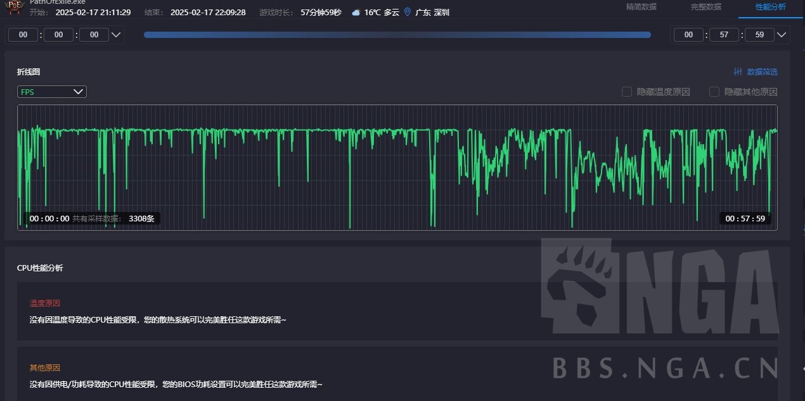Viewport: 805px width, 401px height.
Task: Select the 性能分析 tab
Action: [x=770, y=7]
